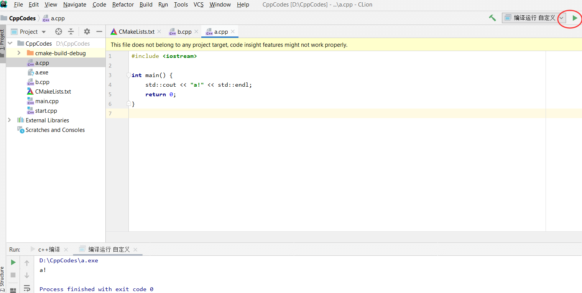The image size is (582, 293).
Task: Open the Refactor menu
Action: coord(123,5)
